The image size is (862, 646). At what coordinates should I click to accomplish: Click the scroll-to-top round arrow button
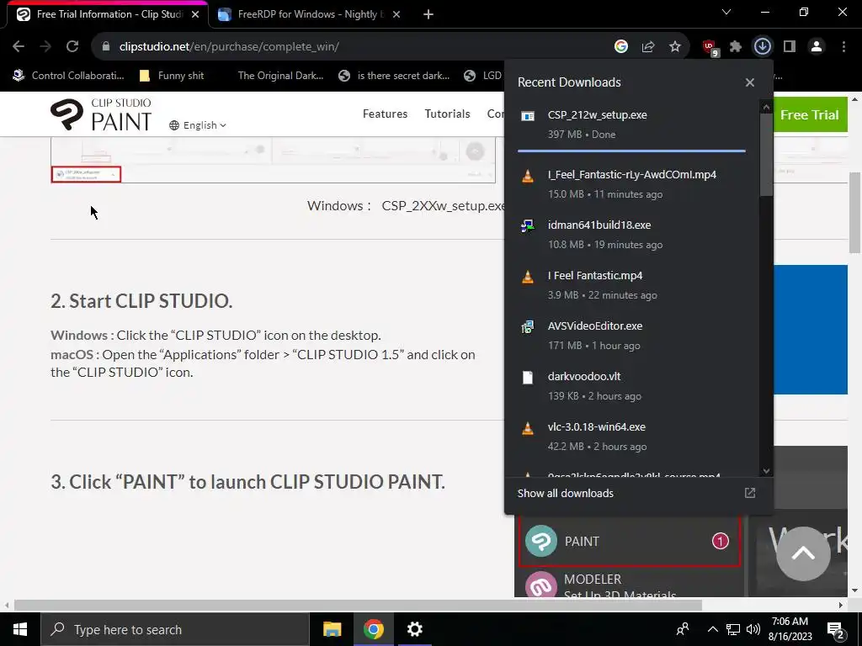point(803,553)
